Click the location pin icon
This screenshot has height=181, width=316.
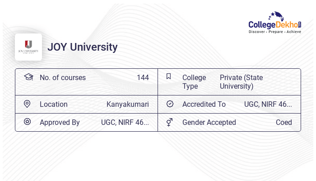tap(27, 104)
